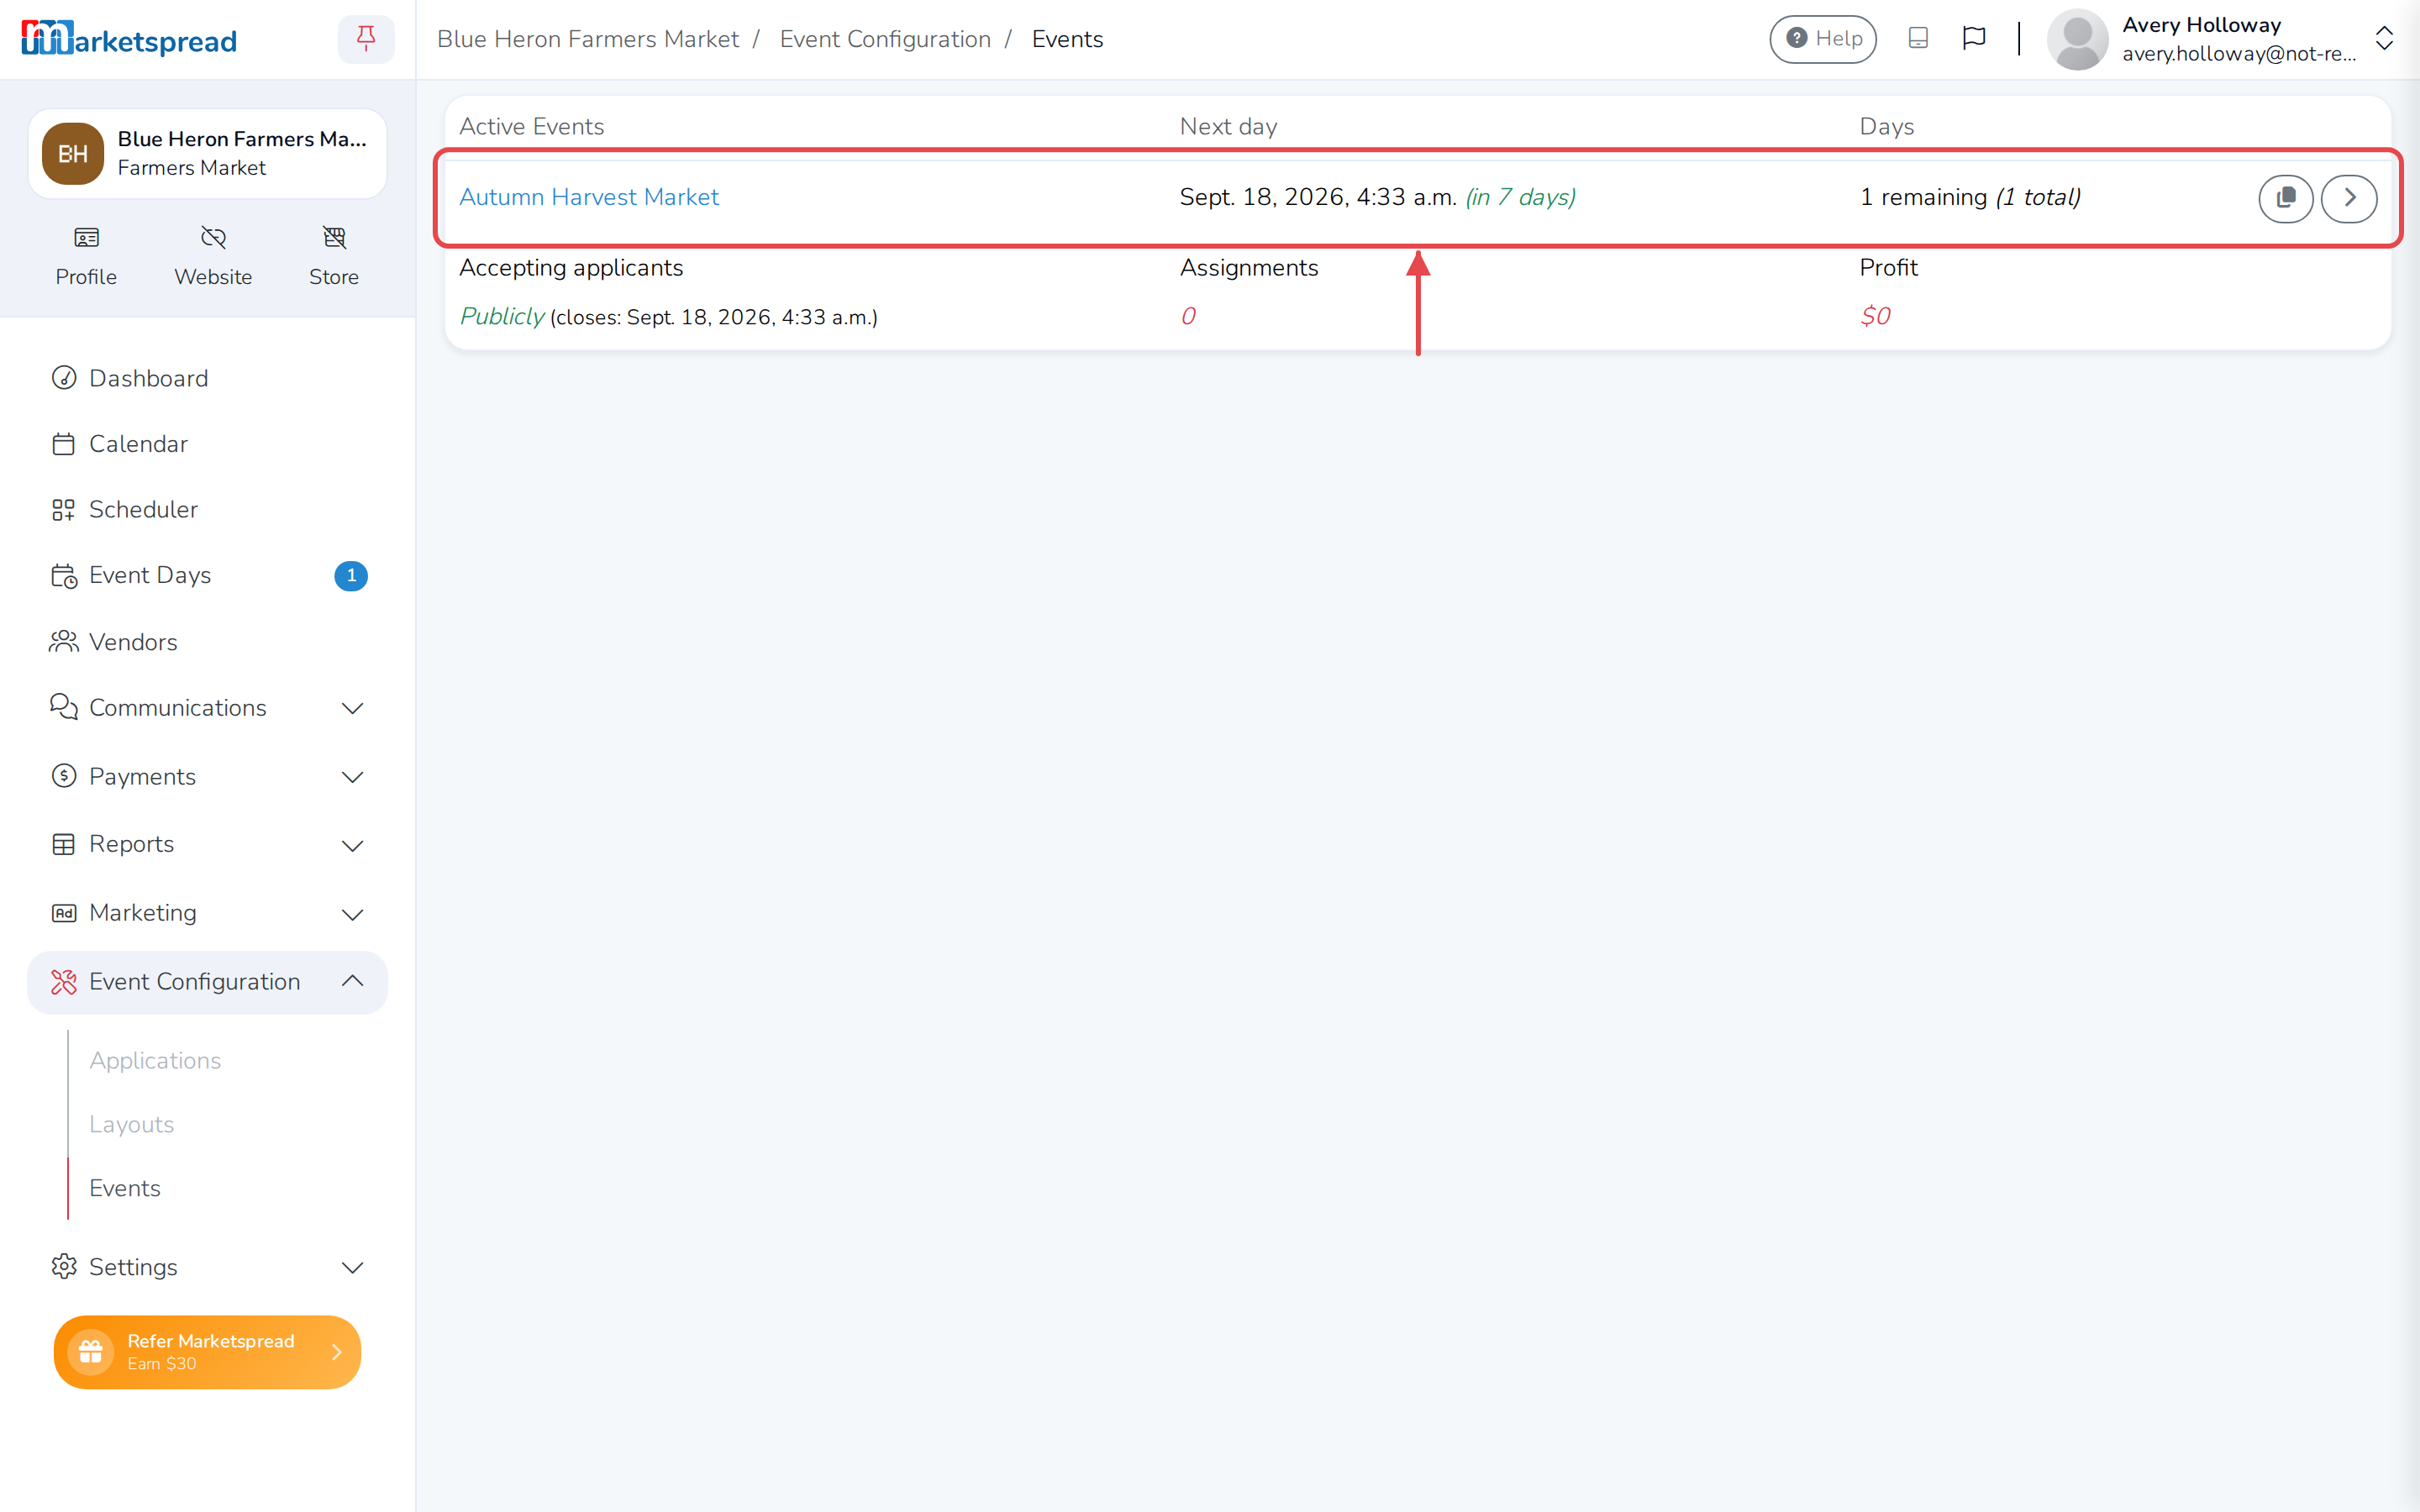This screenshot has height=1512, width=2420.
Task: Click the Avery Holloway avatar
Action: pos(2077,40)
